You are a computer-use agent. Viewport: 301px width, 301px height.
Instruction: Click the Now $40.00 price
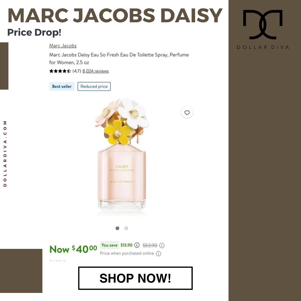click(73, 249)
